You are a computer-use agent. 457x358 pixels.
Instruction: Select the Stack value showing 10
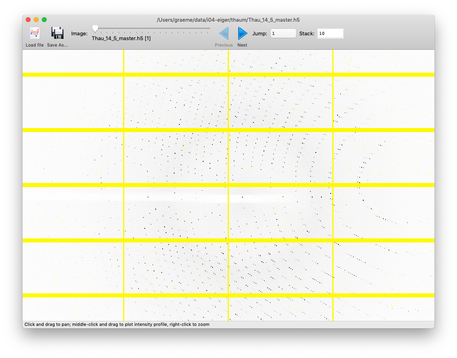330,33
